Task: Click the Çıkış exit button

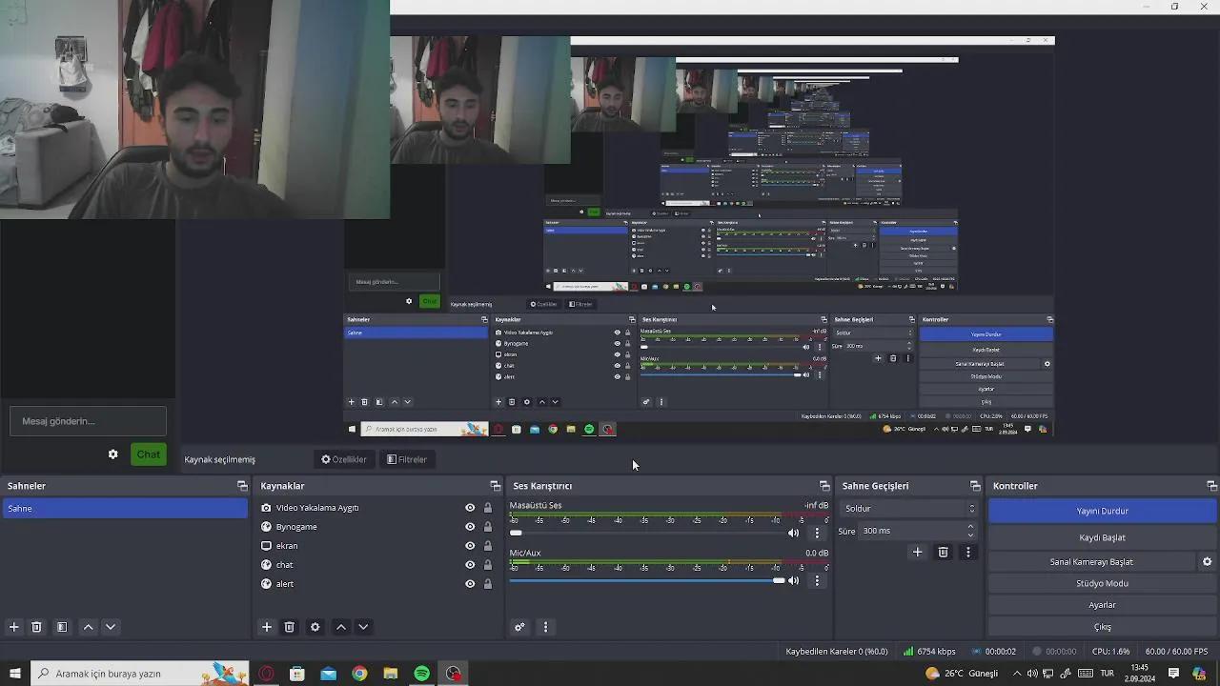Action: pos(1102,627)
